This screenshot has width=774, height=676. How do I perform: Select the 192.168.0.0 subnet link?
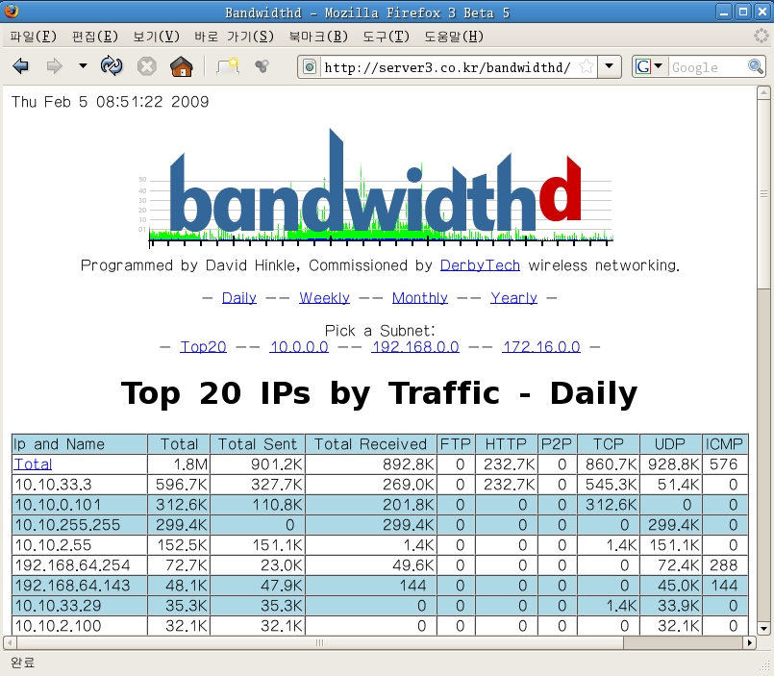pyautogui.click(x=415, y=346)
